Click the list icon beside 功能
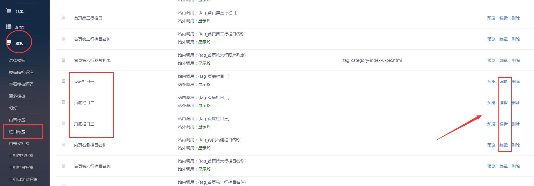The image size is (534, 186). (9, 27)
